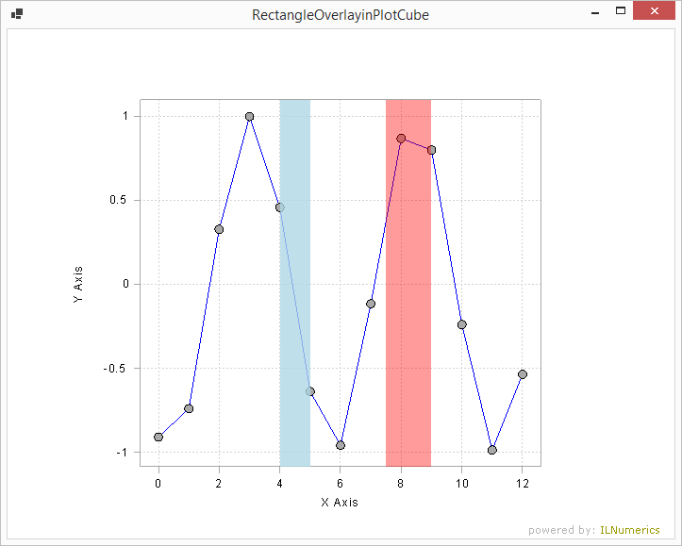Close the RectangleOverlayinPlotCube window
The image size is (682, 546).
pos(654,11)
